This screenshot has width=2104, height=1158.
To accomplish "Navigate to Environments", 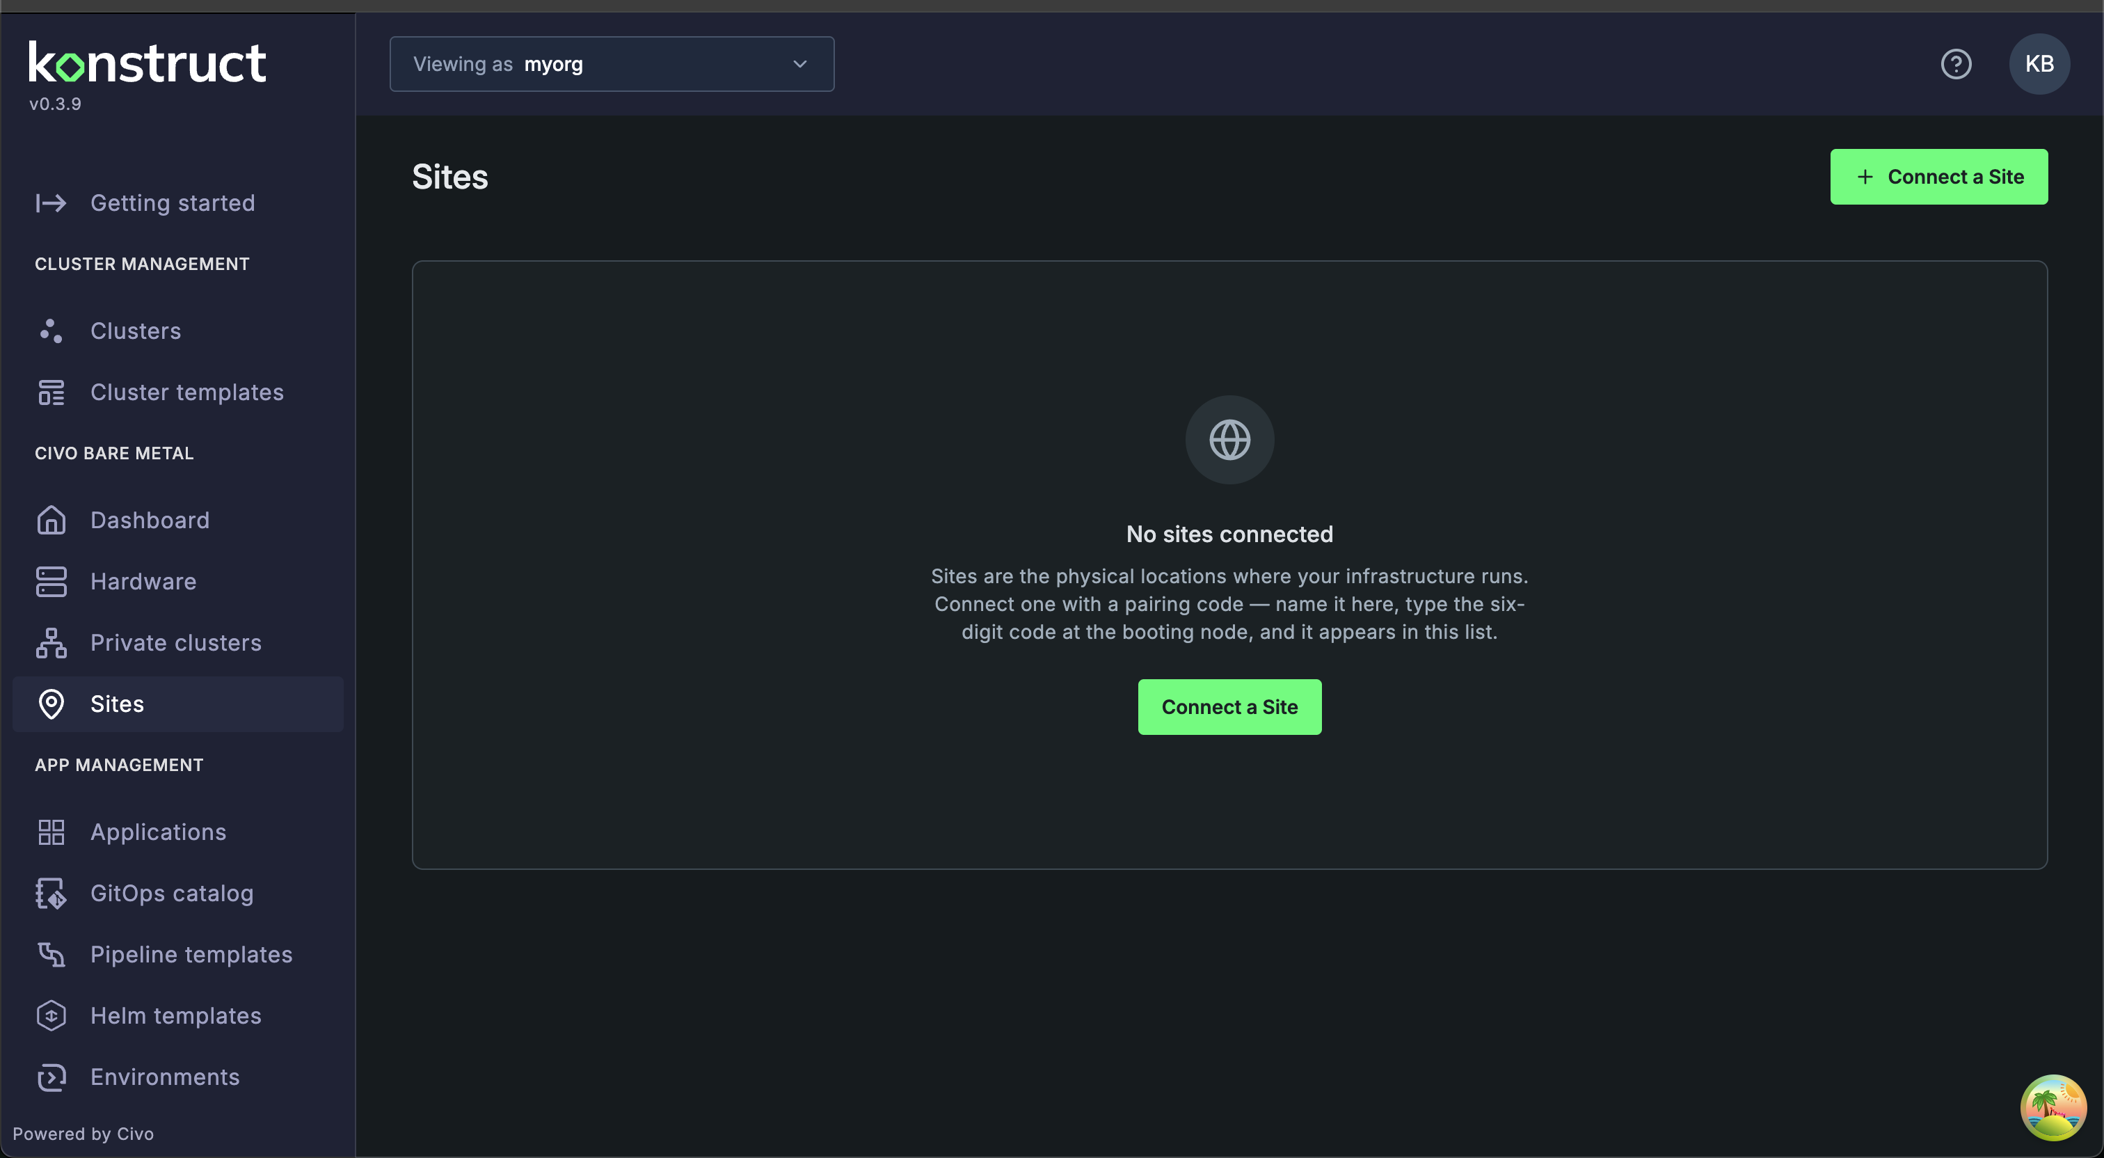I will point(178,1077).
